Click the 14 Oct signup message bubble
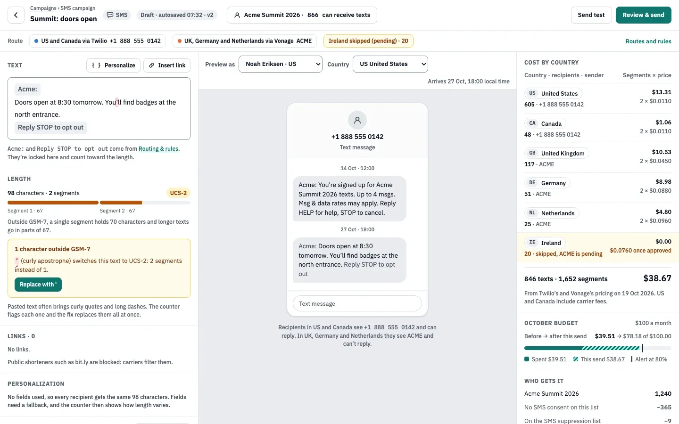 [349, 199]
